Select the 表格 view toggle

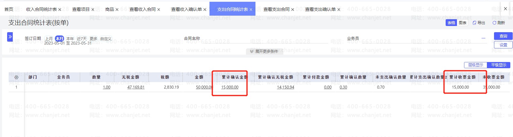[x=451, y=23]
